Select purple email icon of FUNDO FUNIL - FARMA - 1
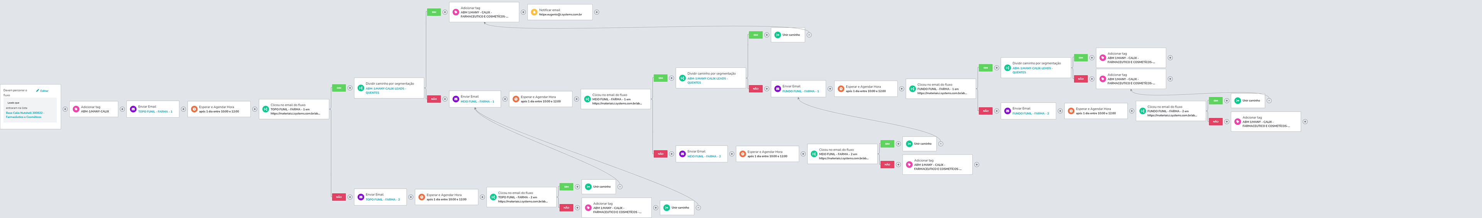The image size is (1482, 218). point(777,89)
